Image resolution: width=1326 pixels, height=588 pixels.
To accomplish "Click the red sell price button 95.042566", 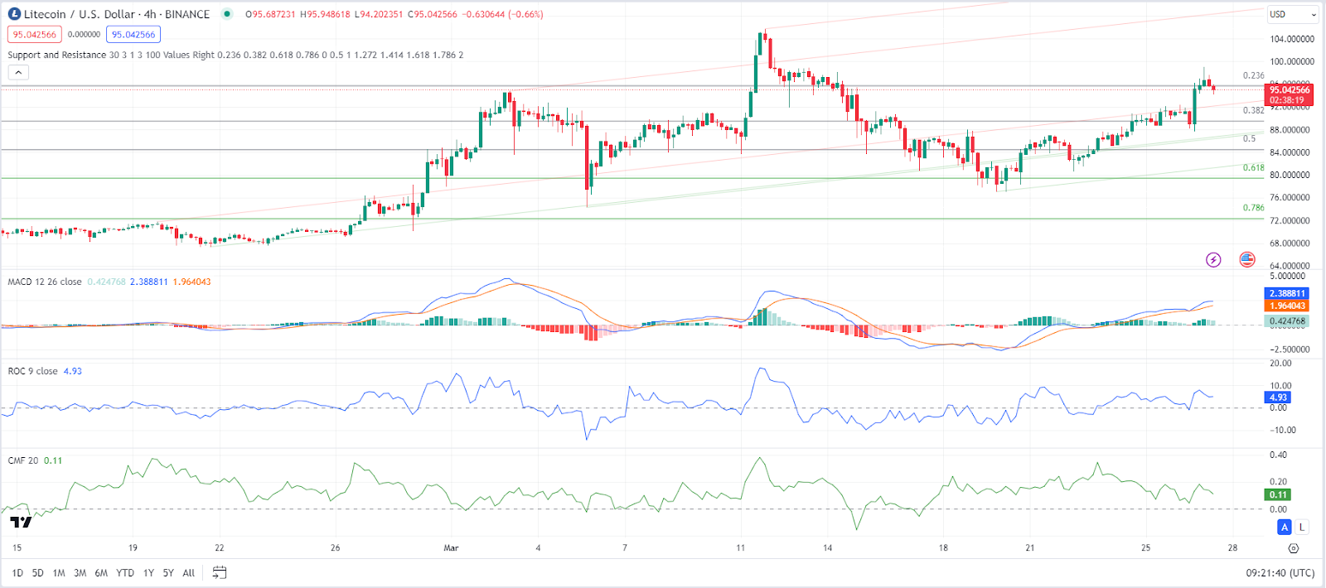I will click(x=35, y=35).
